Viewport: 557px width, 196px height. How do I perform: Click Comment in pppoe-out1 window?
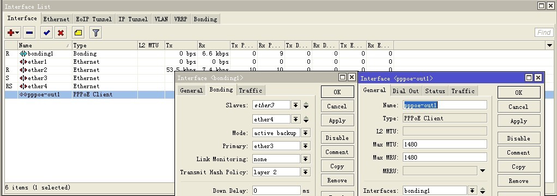[519, 152]
